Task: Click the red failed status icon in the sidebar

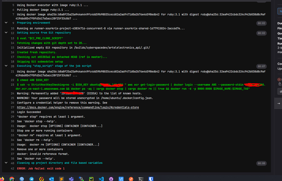Action: 279,79
